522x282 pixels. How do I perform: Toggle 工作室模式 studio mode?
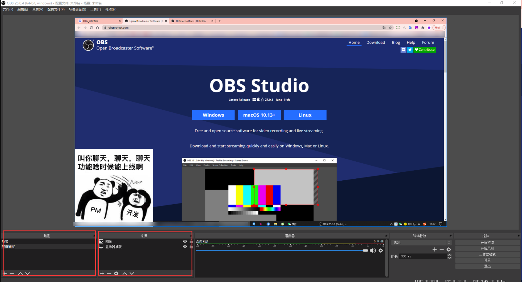click(487, 254)
